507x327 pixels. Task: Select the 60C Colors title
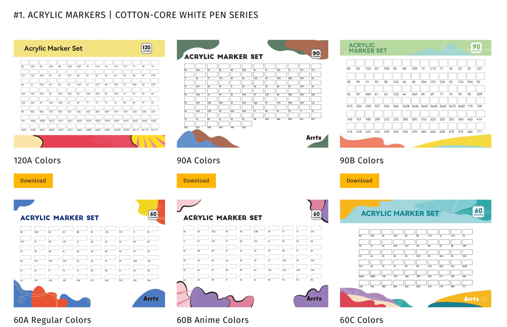click(x=362, y=320)
